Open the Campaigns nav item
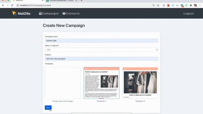Image resolution: width=203 pixels, height=114 pixels. 49,13
